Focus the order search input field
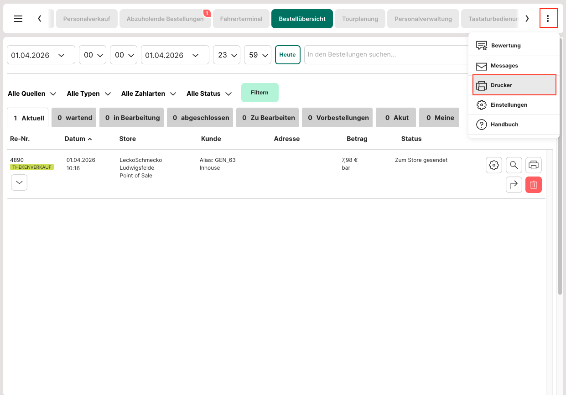 (x=385, y=55)
